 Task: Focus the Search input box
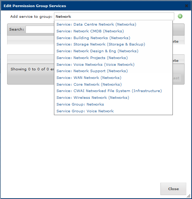40,29
